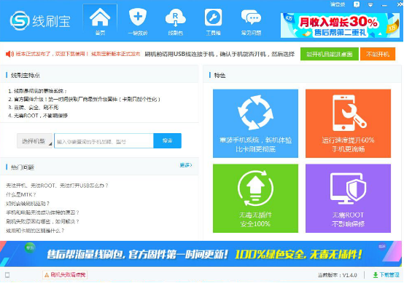Screen dimensions: 404x283
Task: Click the blue 搜索 button
Action: click(167, 140)
